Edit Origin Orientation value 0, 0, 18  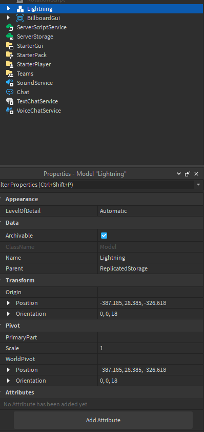(x=151, y=314)
